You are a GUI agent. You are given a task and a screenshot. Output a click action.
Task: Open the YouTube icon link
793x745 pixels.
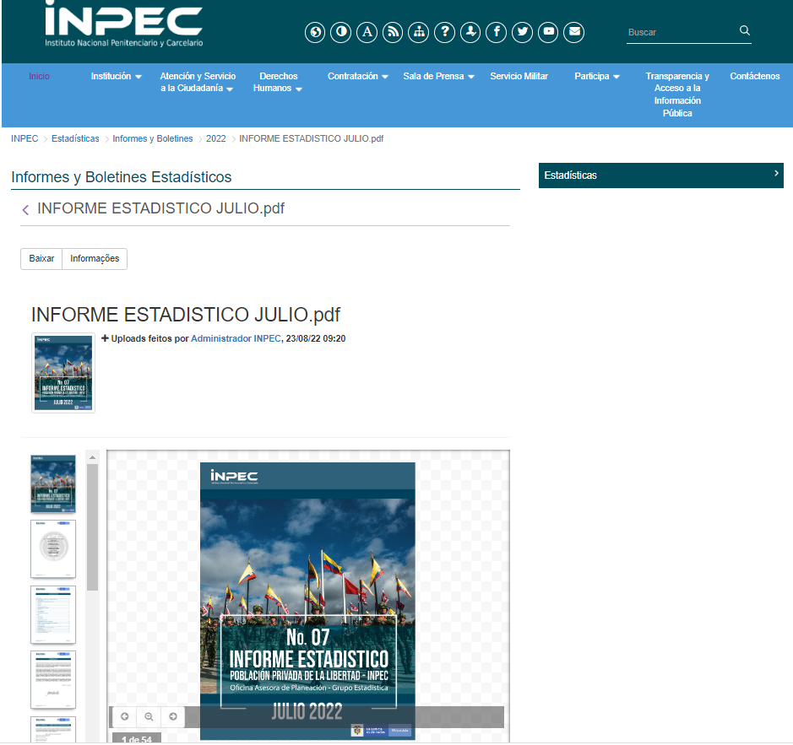[548, 32]
